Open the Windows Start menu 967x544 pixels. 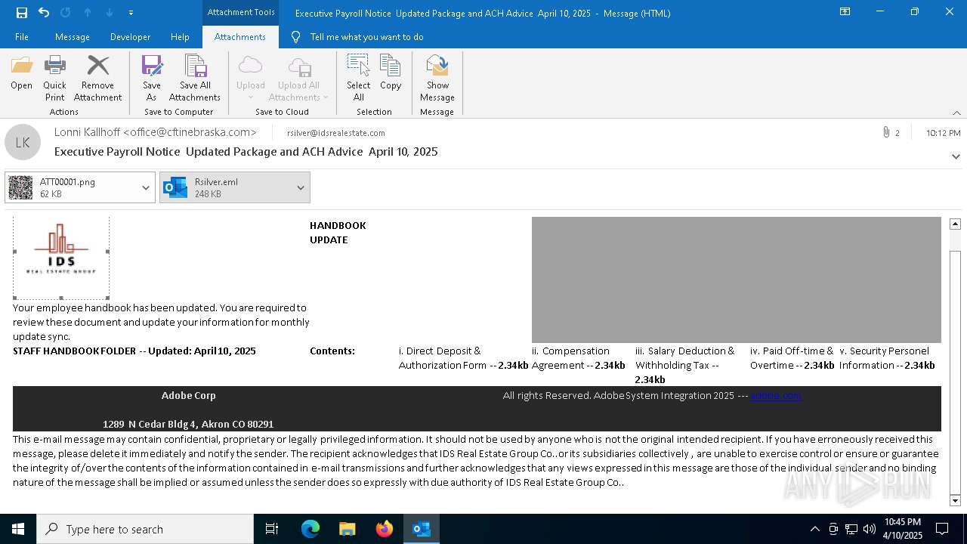click(18, 529)
